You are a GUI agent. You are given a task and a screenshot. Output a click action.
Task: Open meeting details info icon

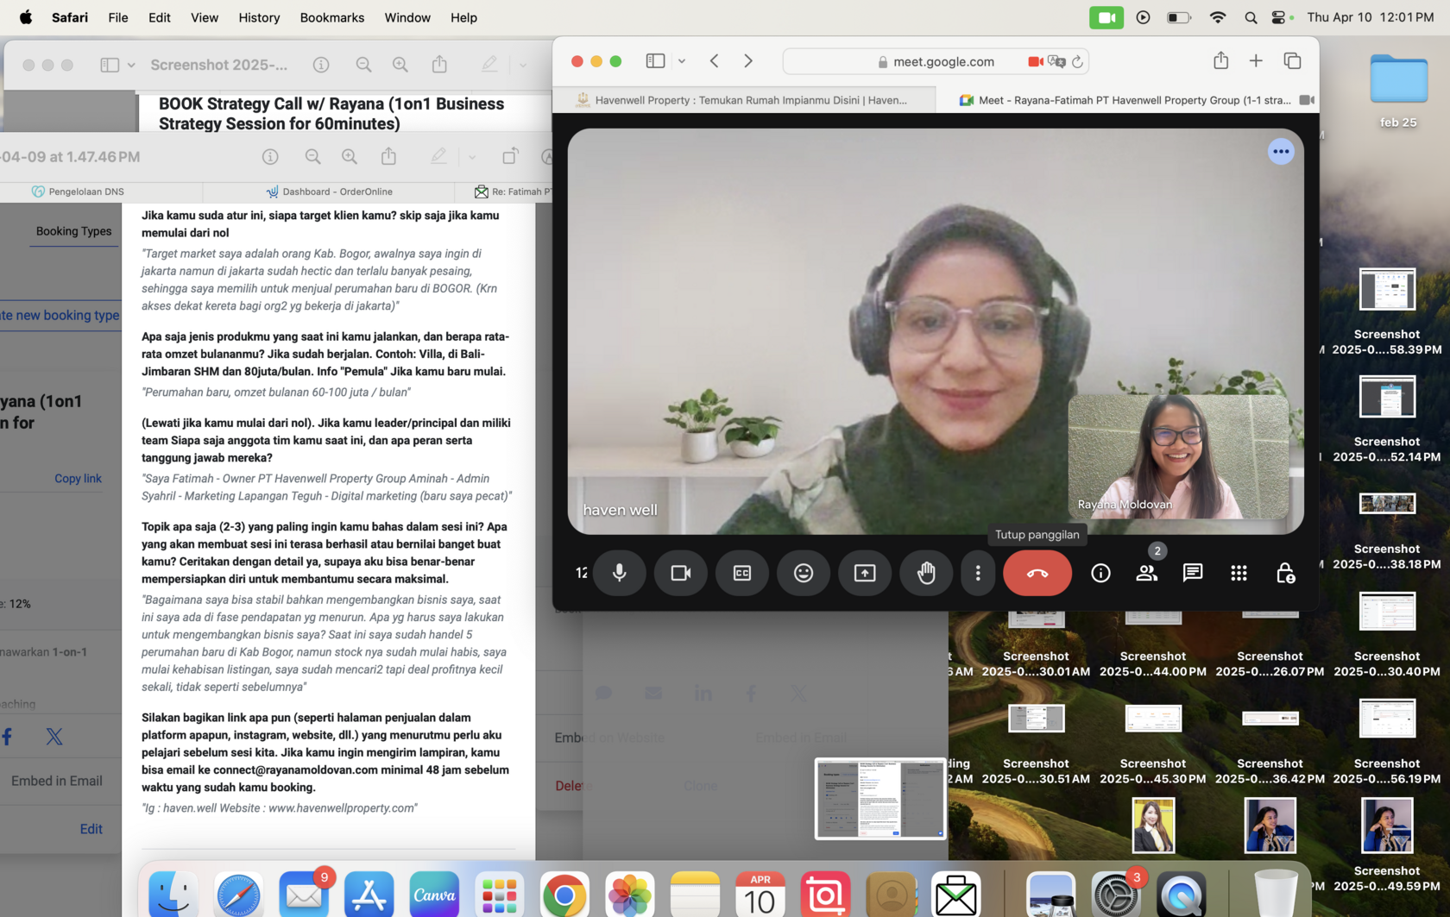[1100, 573]
